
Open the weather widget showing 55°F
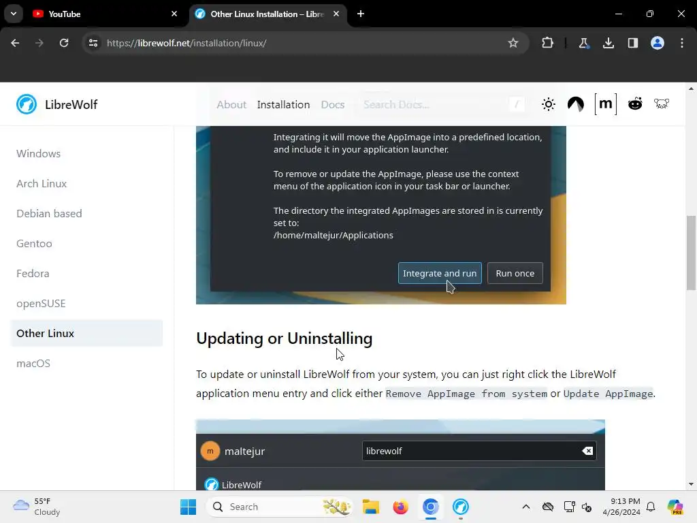37,507
